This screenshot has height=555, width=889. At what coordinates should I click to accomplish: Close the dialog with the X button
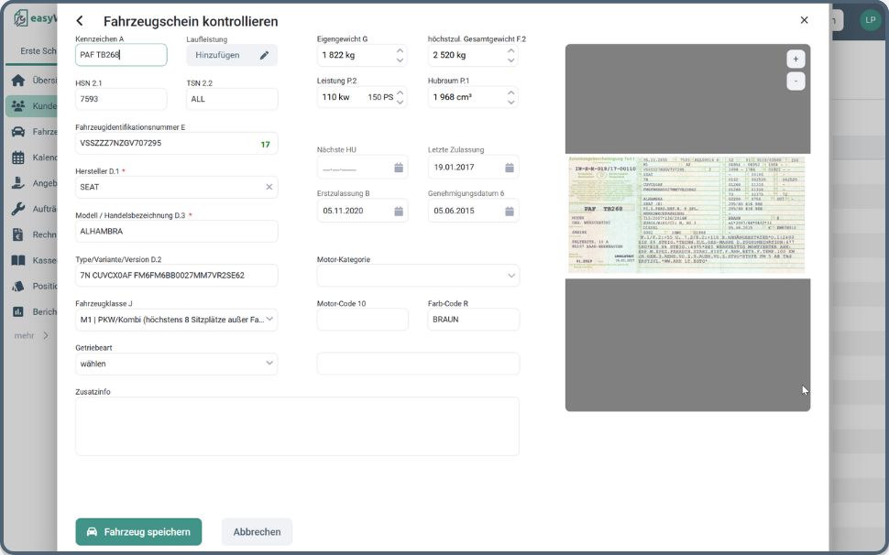pos(804,20)
